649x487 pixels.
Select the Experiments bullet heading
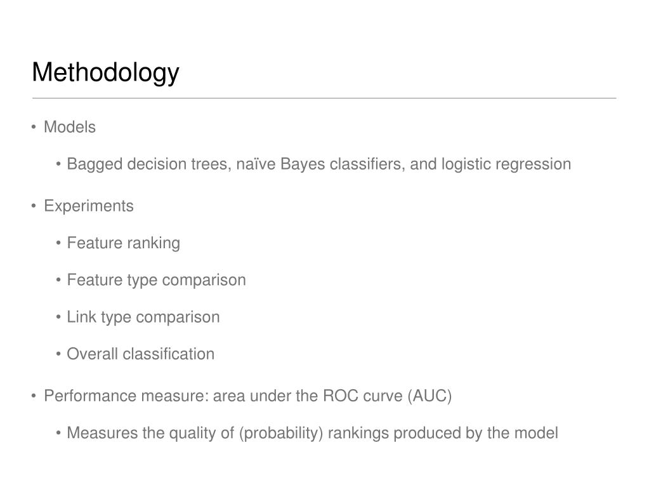(x=89, y=206)
